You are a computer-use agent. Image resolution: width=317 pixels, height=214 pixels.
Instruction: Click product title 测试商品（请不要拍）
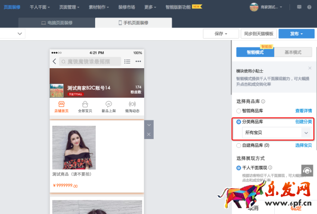pos(73,174)
